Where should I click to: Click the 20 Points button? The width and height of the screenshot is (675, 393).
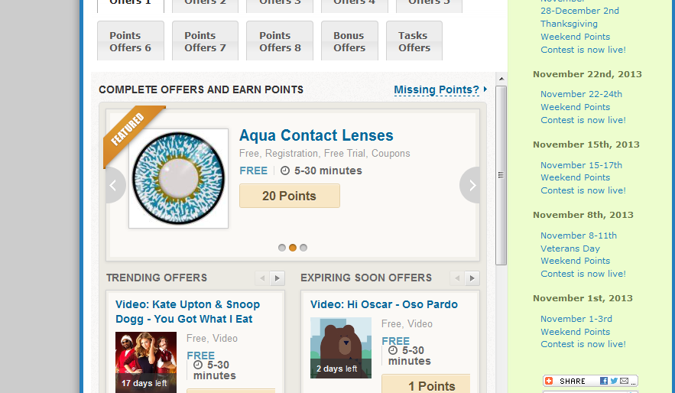point(290,196)
